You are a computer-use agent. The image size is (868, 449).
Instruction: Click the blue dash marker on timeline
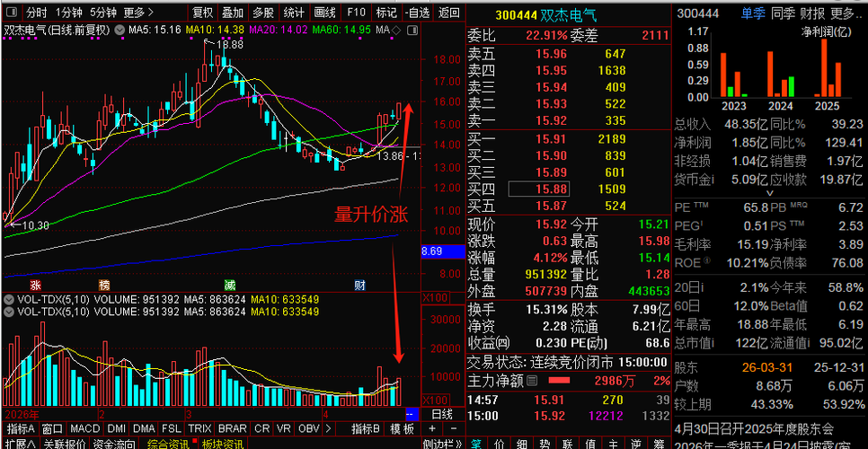pos(412,414)
